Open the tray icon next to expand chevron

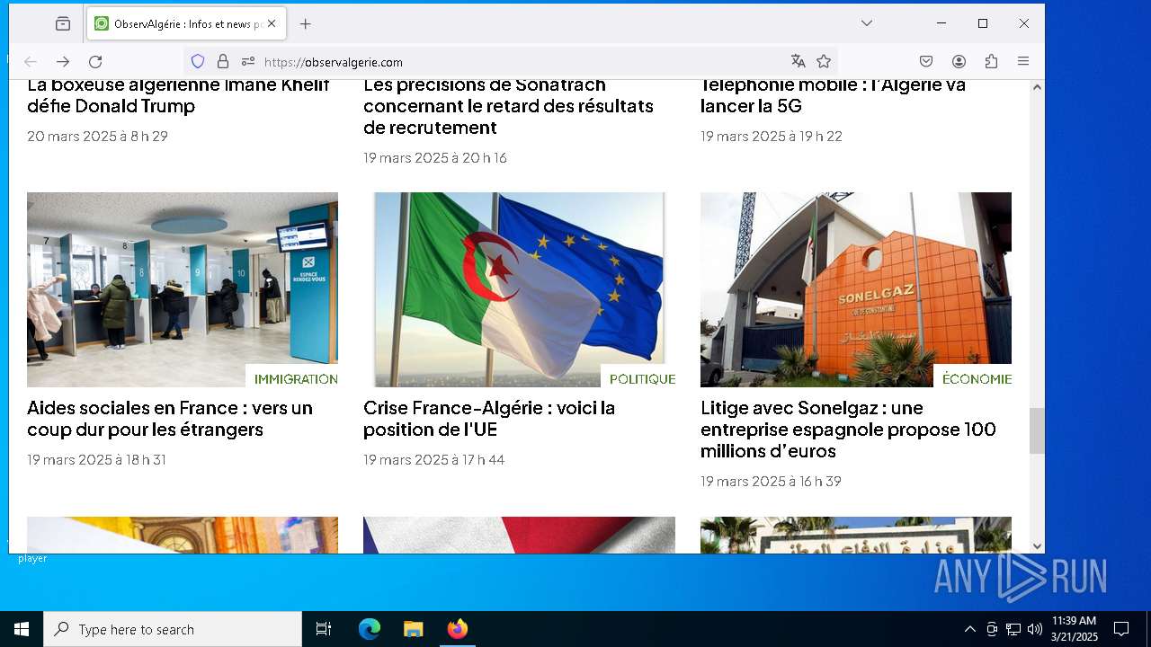click(x=992, y=629)
